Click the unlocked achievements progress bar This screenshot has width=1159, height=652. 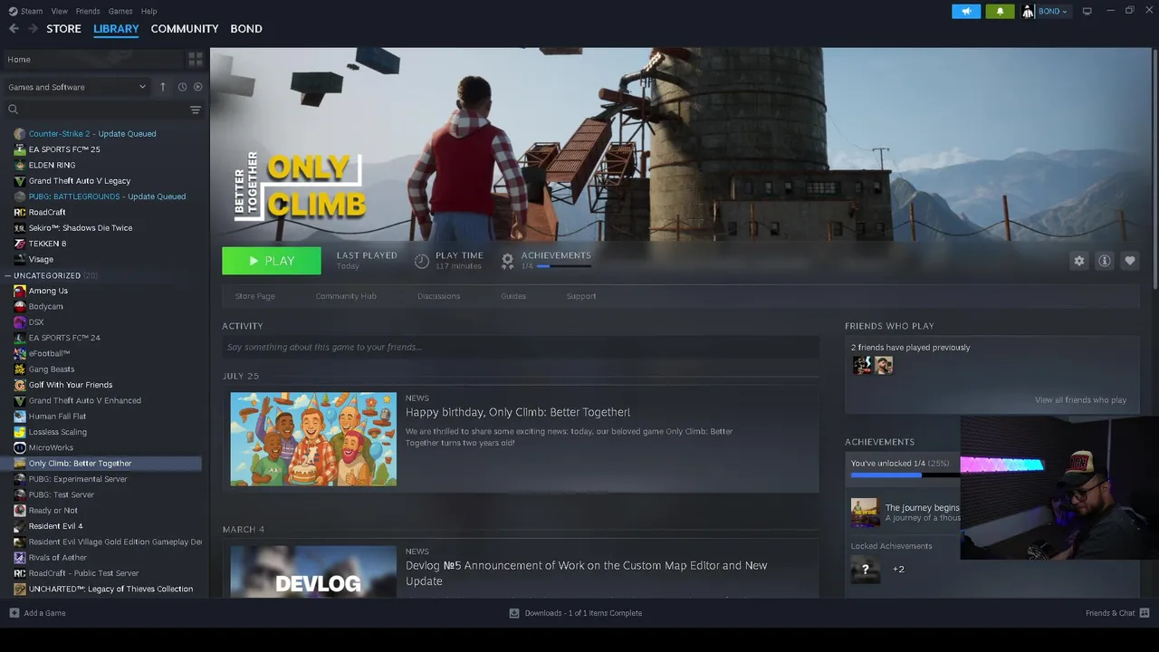905,475
